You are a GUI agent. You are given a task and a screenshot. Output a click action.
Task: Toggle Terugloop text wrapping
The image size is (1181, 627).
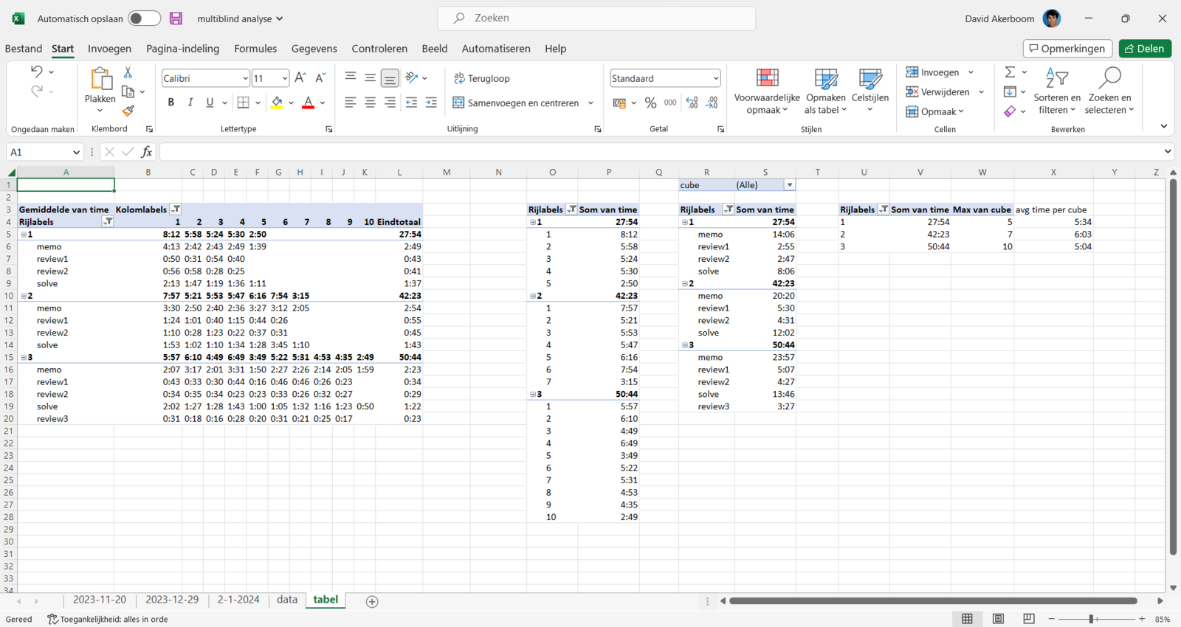click(481, 78)
